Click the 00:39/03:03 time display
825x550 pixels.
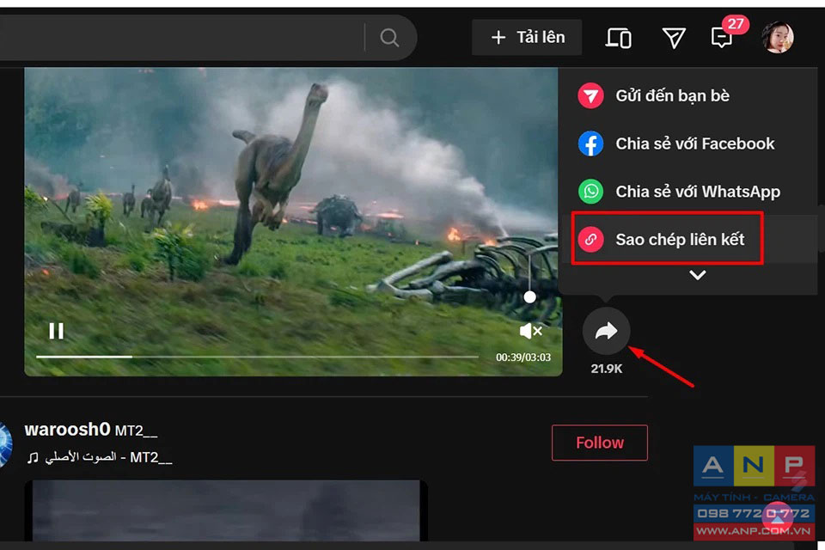point(523,357)
